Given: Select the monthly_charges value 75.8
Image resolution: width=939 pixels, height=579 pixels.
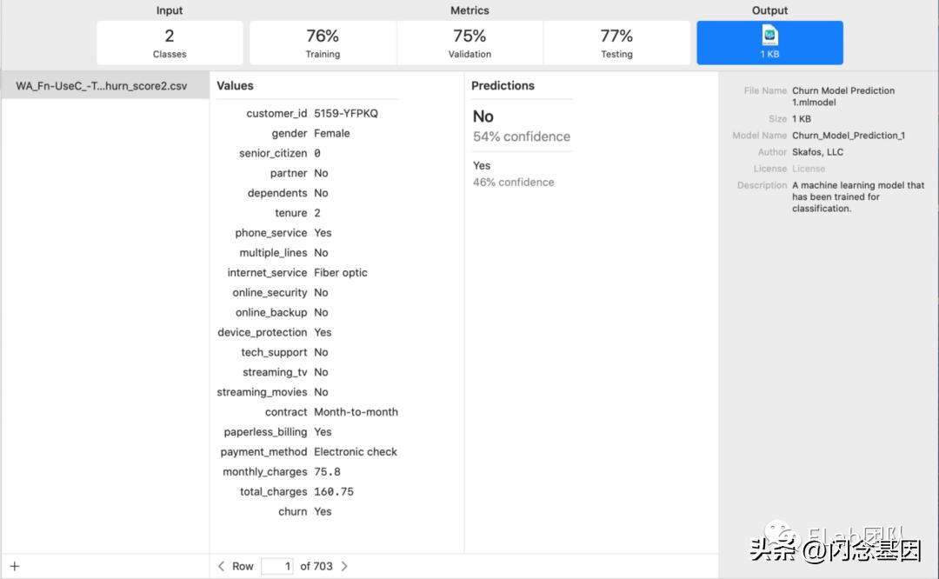Looking at the screenshot, I should click(327, 472).
